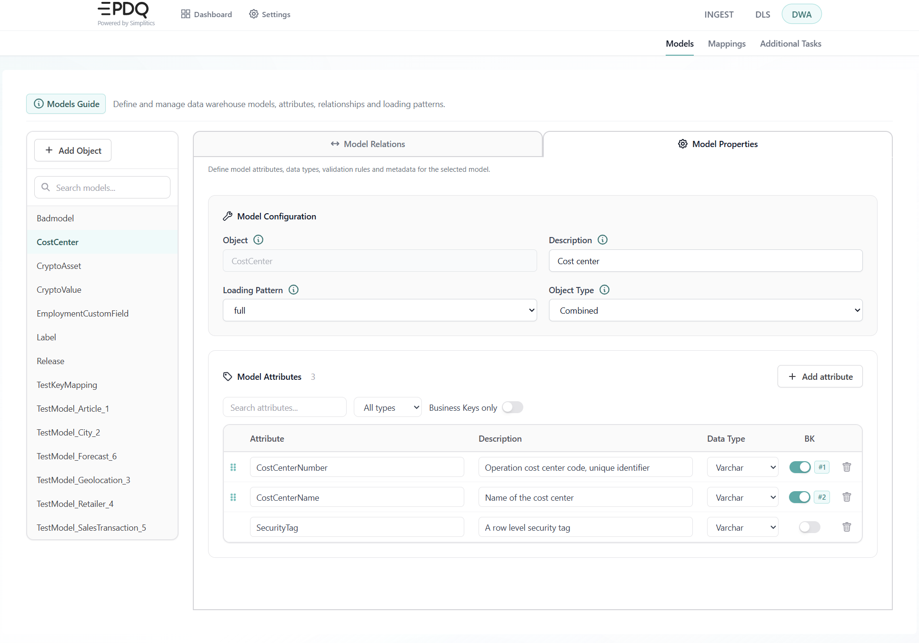Screen dimensions: 919x643
Task: Delete the SecurityTag attribute via trash icon
Action: coord(847,527)
